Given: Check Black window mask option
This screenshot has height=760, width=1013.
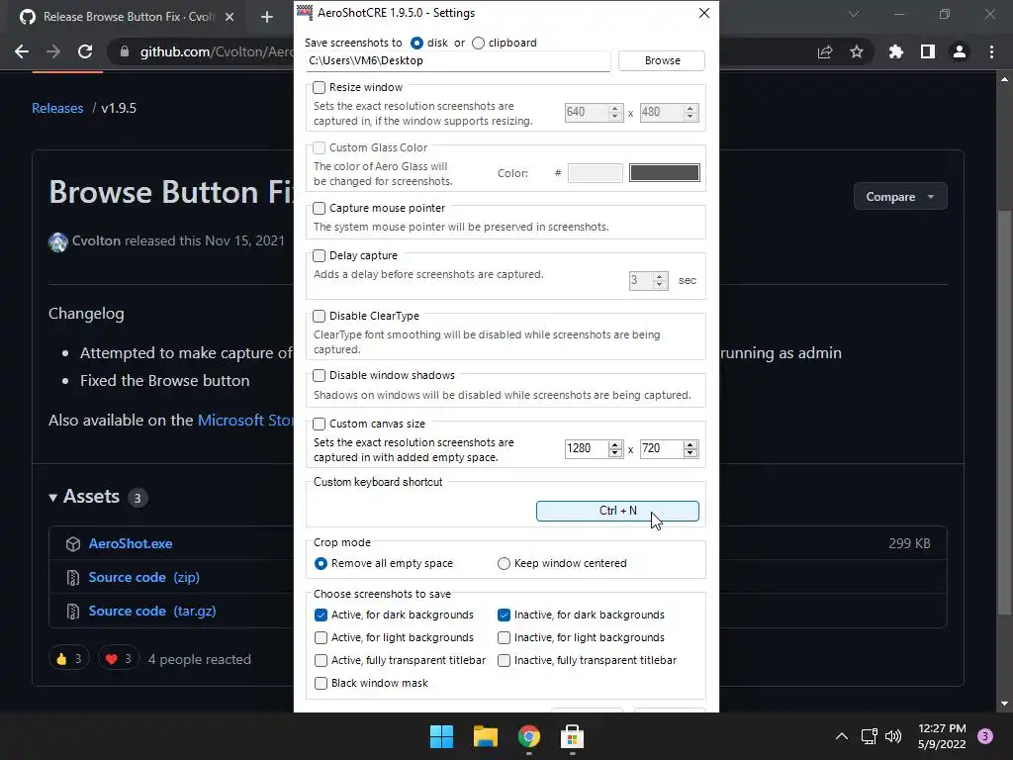Looking at the screenshot, I should [321, 683].
